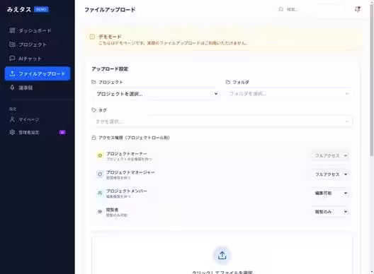The image size is (374, 274).
Task: Click the ファイルアップロード page title
Action: [110, 9]
